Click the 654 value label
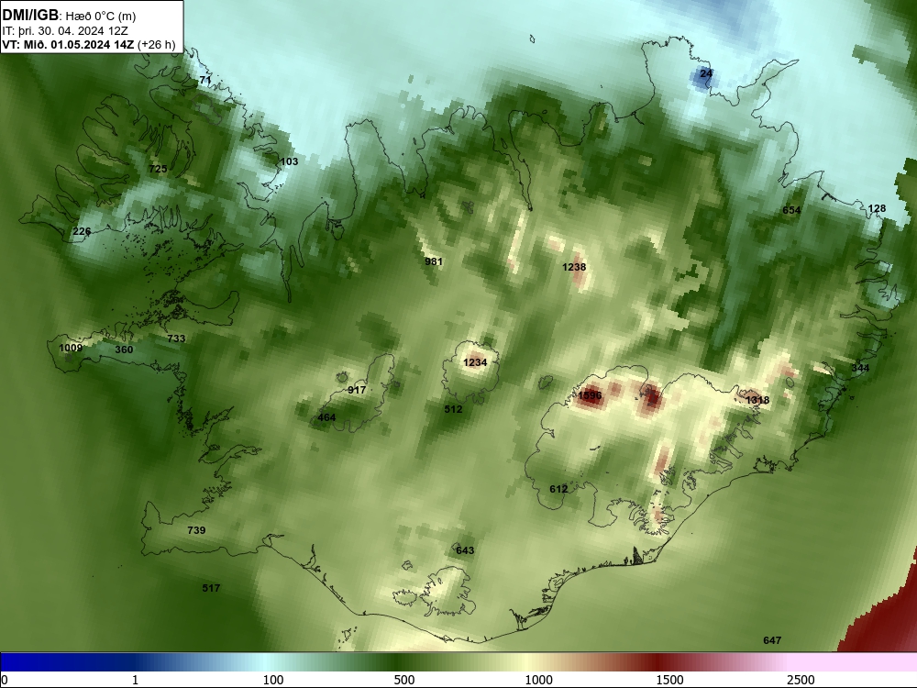 791,210
